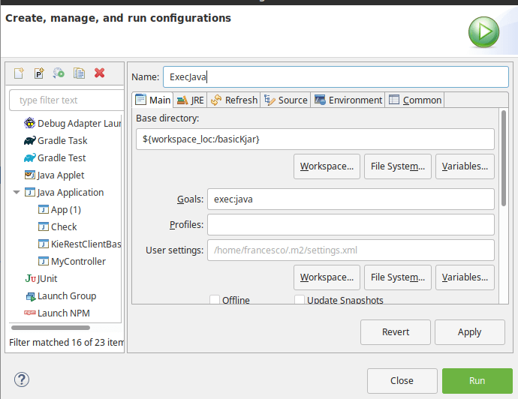The image size is (518, 399).
Task: Select the Check label
Action: (64, 226)
